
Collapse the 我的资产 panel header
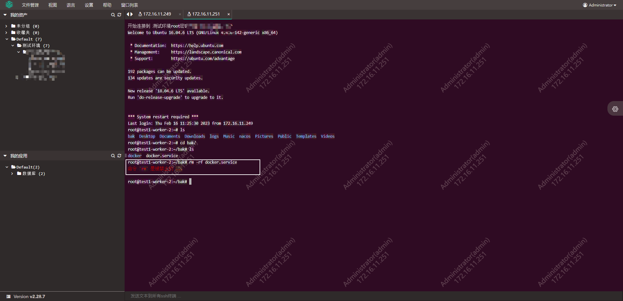click(5, 15)
